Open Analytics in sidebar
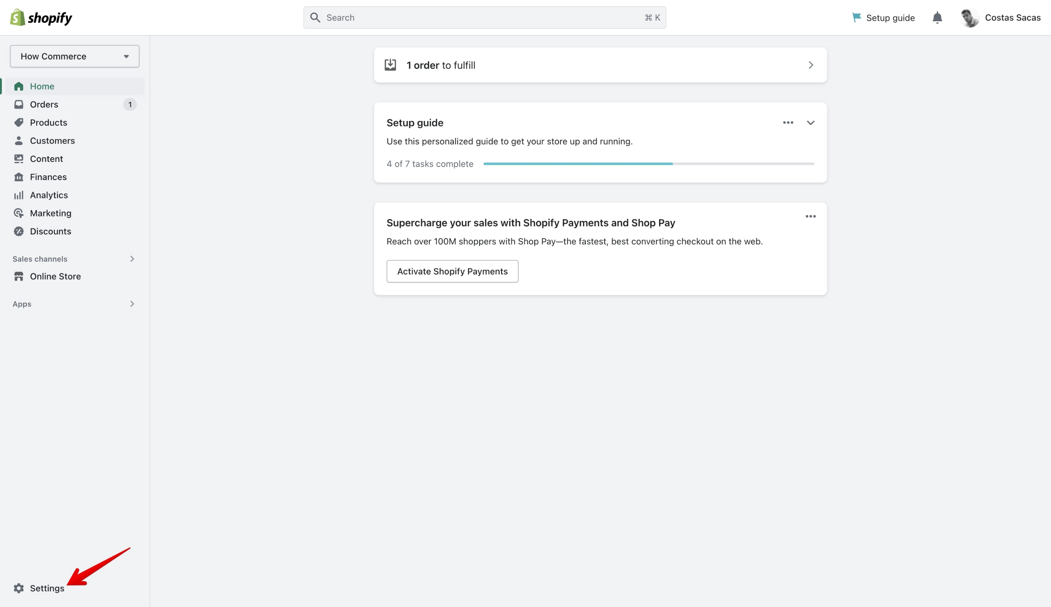The height and width of the screenshot is (607, 1051). (49, 195)
